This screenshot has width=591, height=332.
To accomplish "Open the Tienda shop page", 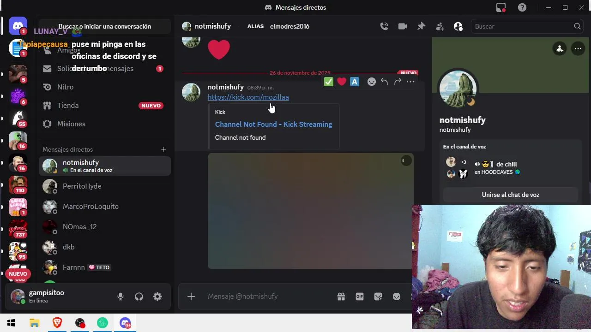I will click(105, 105).
